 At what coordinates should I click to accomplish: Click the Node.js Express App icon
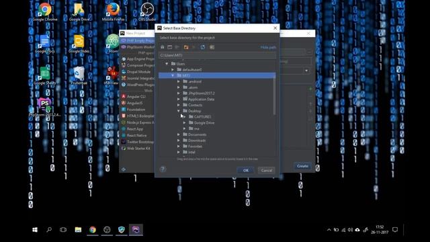124,122
